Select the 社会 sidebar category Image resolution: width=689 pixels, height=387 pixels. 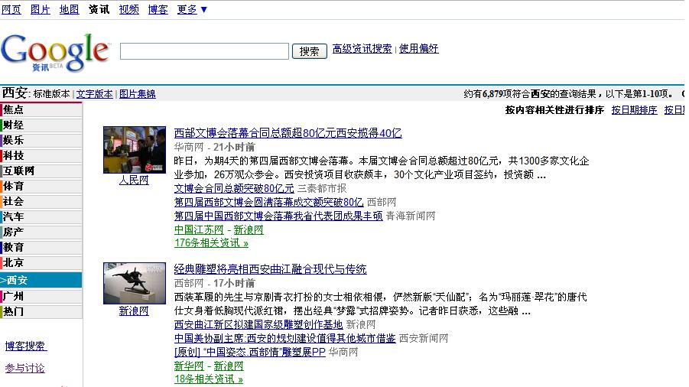pos(41,201)
